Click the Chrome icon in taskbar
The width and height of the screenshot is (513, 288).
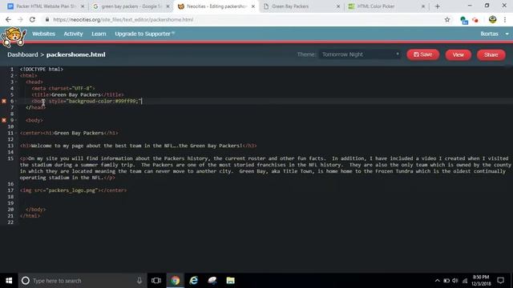tap(175, 281)
